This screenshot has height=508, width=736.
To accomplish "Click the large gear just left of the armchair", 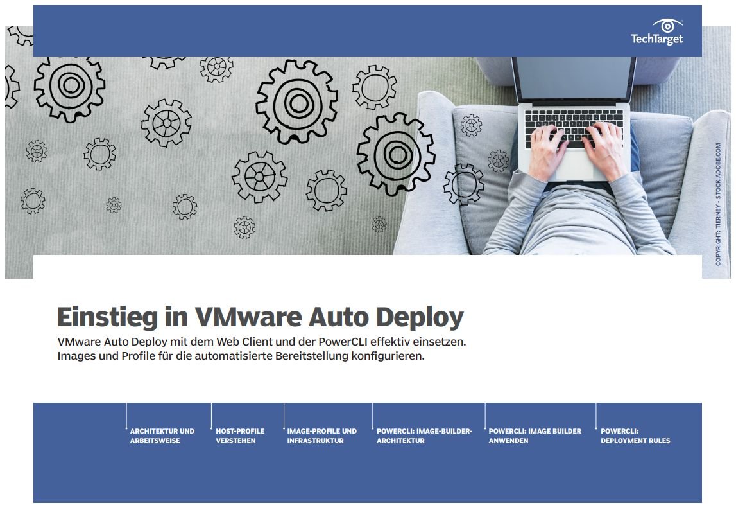I will 395,153.
